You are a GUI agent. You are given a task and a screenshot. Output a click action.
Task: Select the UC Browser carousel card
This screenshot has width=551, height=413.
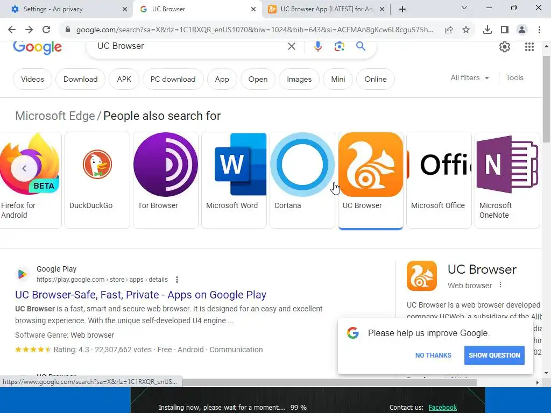[x=370, y=180]
